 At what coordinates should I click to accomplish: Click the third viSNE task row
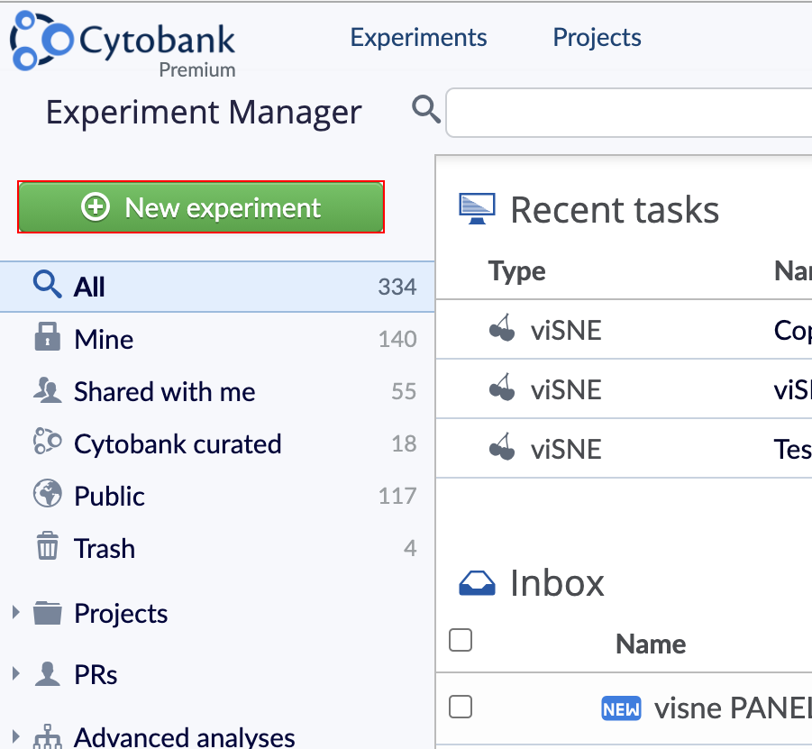(x=624, y=449)
